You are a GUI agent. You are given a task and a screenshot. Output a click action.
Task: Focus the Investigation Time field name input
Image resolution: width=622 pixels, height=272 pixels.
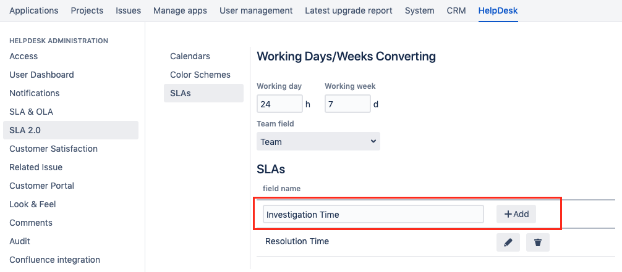coord(373,214)
